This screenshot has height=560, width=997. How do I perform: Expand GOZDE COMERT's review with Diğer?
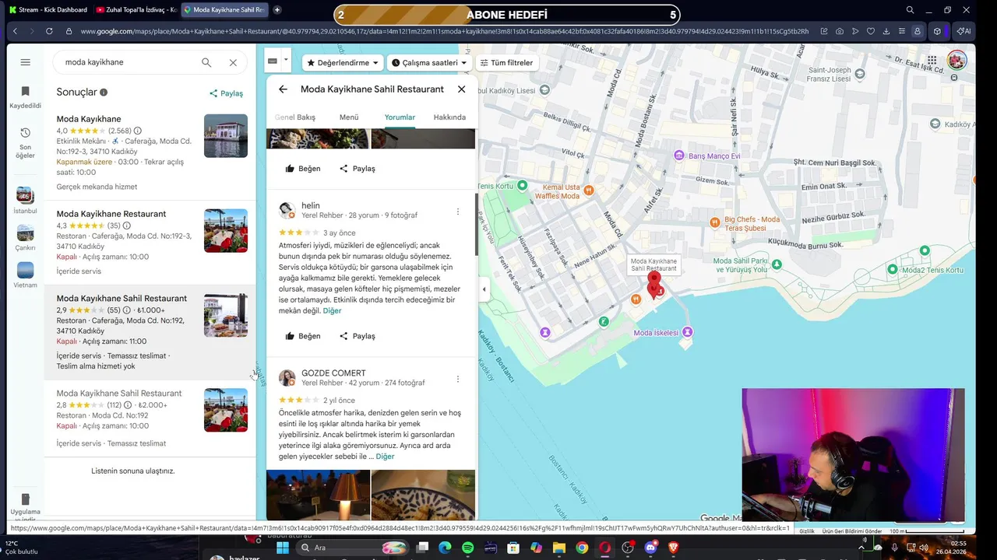tap(385, 457)
